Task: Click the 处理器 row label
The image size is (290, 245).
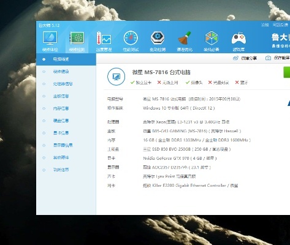Action: click(x=113, y=122)
